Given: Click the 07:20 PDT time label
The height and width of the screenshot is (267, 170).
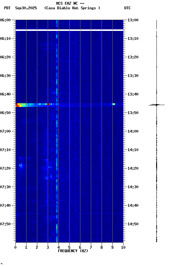Looking at the screenshot, I should coord(5,168).
